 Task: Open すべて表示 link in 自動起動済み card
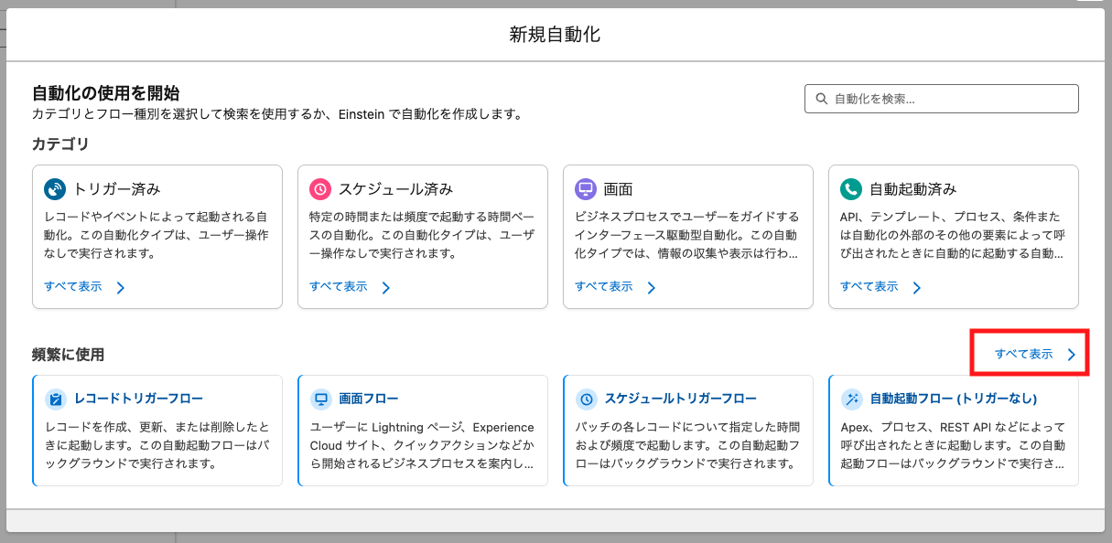(x=869, y=286)
